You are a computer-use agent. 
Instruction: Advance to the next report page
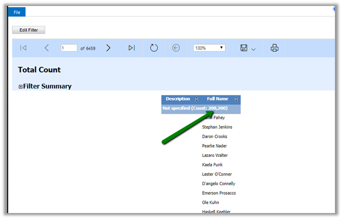[108, 48]
